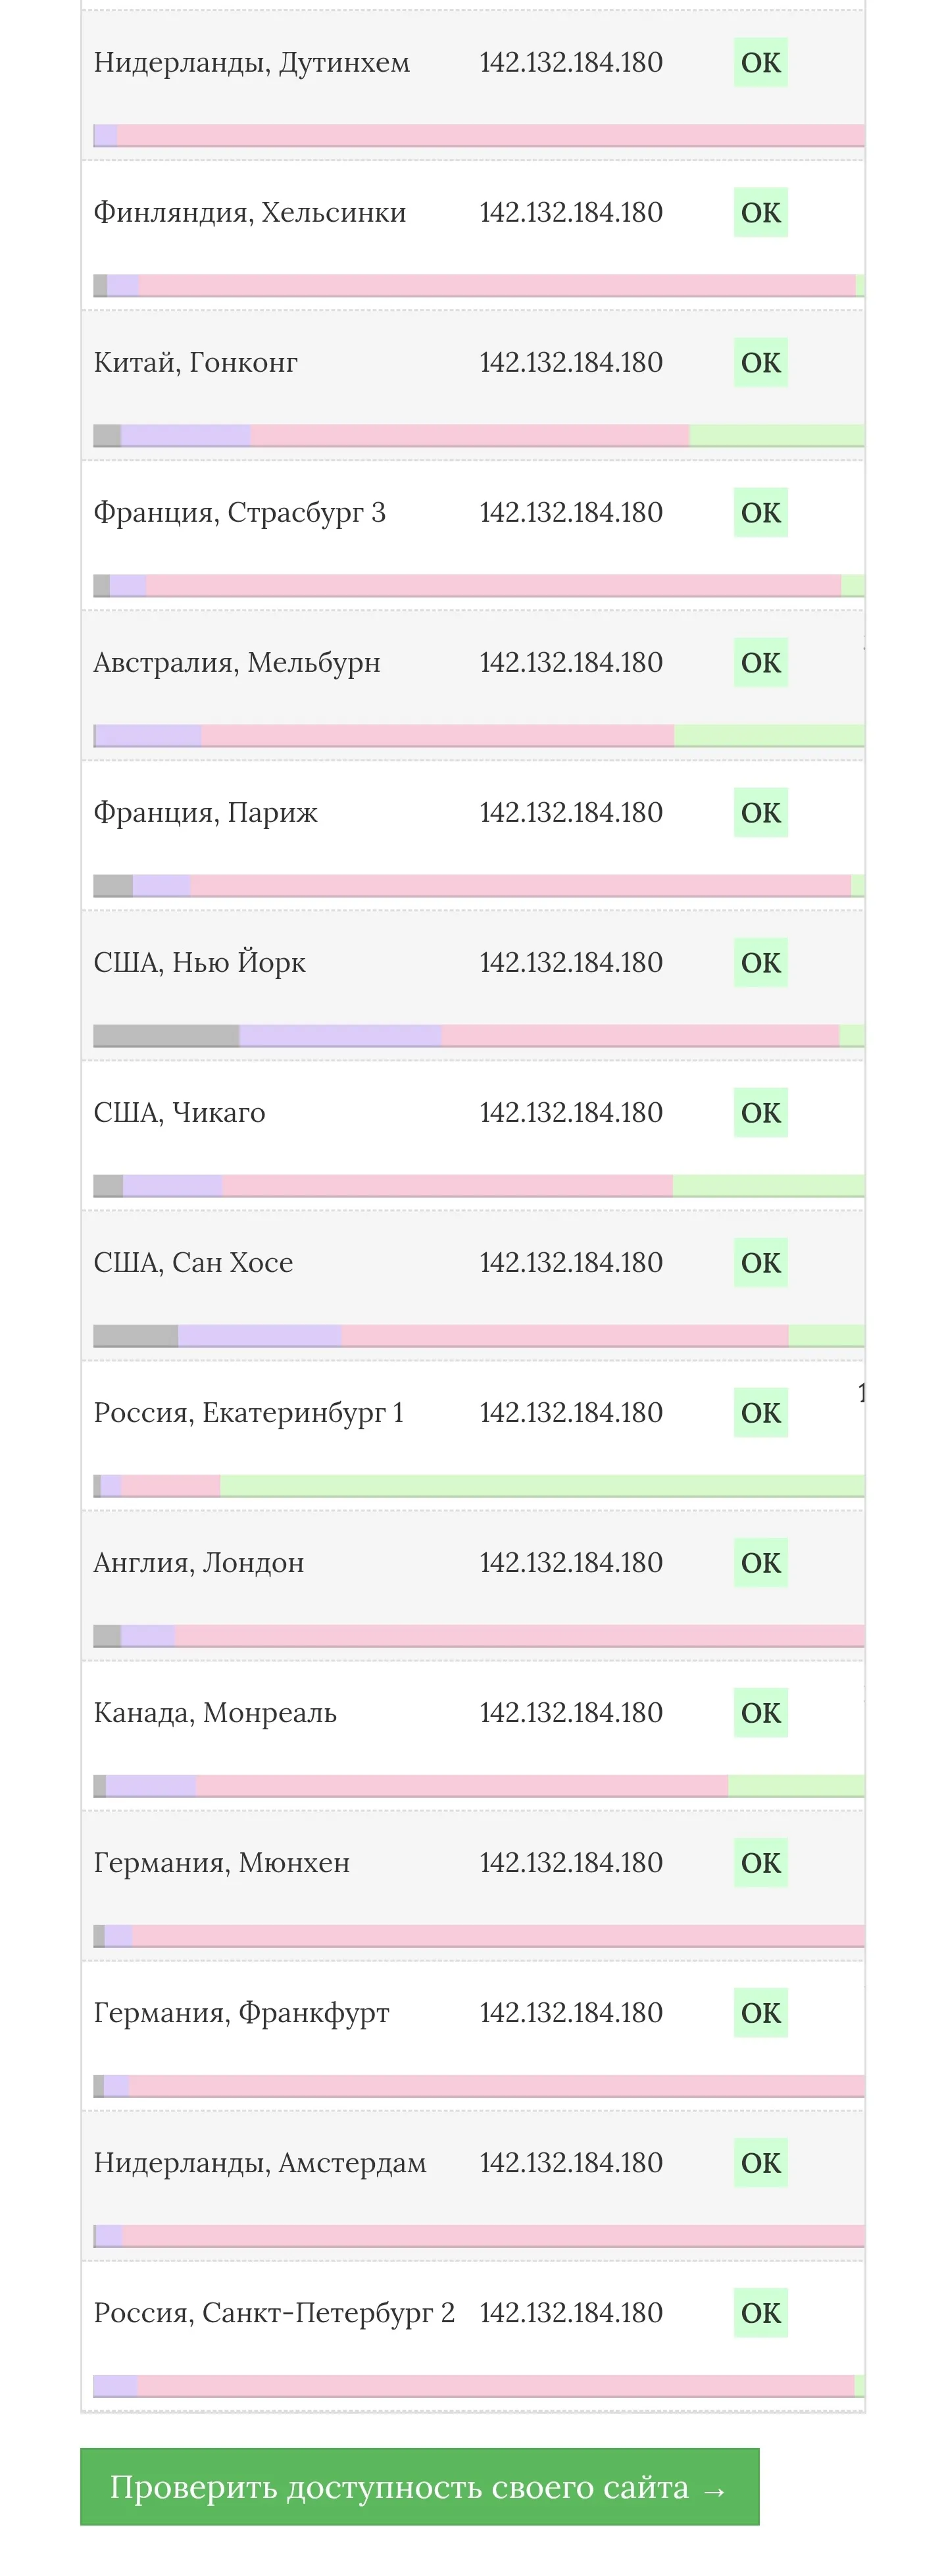The width and height of the screenshot is (946, 2567).
Task: Click the timing bar under Китай, Гонконг
Action: pos(479,436)
